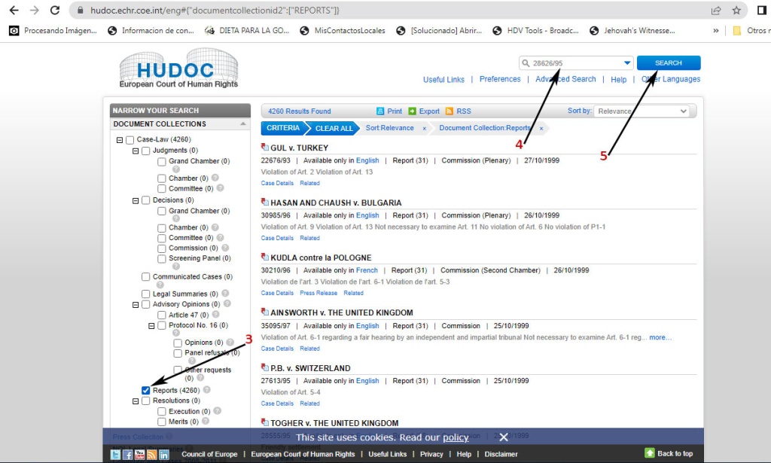Tick the Advisory Opinions (0) checkbox

point(145,305)
